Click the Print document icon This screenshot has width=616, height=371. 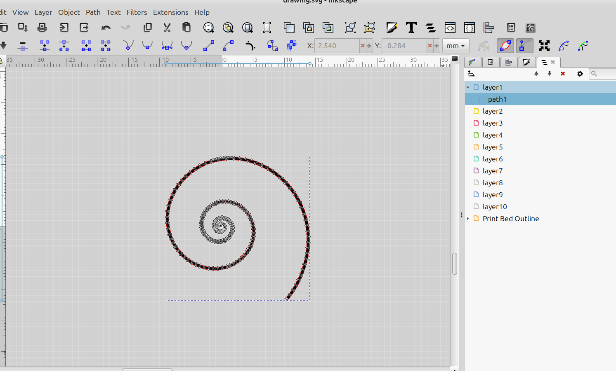coord(42,28)
